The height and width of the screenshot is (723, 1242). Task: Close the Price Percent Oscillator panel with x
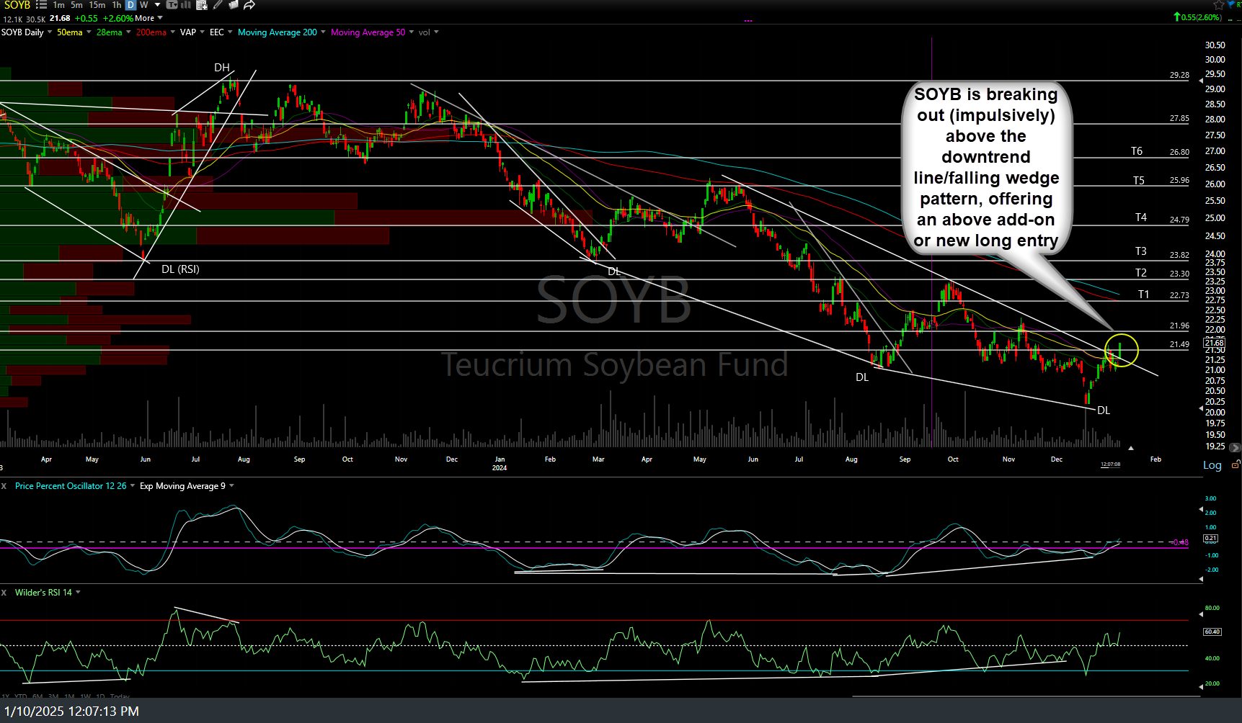pyautogui.click(x=4, y=486)
